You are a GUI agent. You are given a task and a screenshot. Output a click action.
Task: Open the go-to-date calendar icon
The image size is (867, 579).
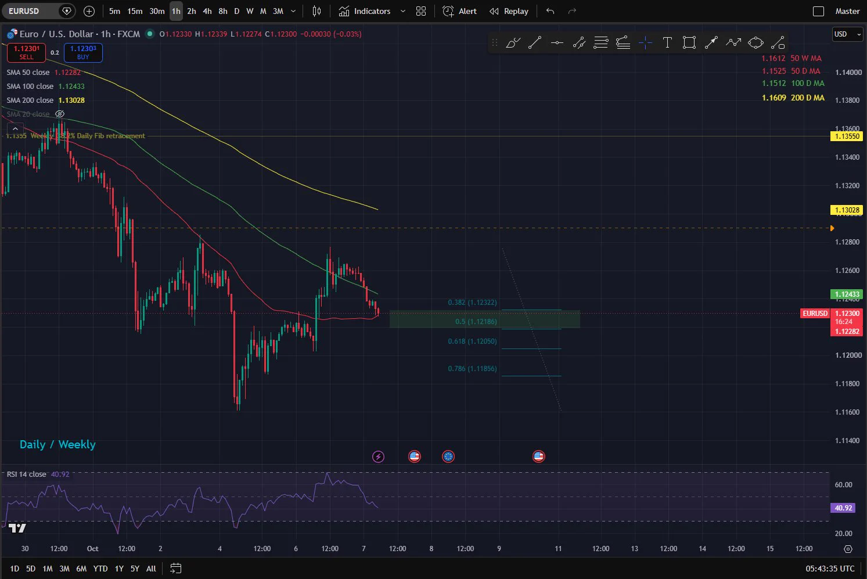(176, 569)
